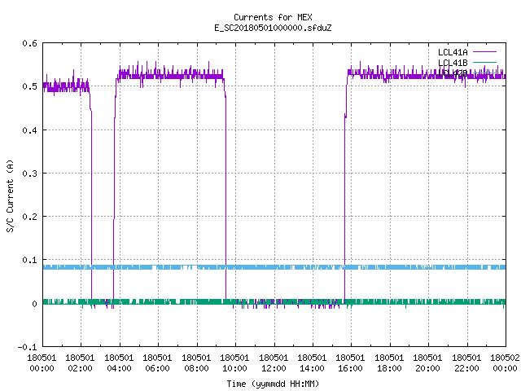Click the 180501 18:00 x-axis tick label

(389, 363)
